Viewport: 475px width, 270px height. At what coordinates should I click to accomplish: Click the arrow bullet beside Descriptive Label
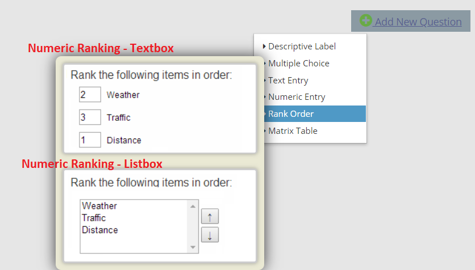click(x=264, y=47)
